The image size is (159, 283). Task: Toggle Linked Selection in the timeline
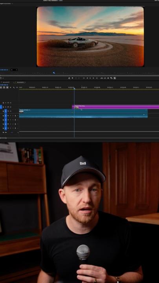[7, 87]
